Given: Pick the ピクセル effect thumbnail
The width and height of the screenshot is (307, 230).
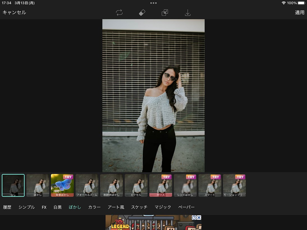Looking at the screenshot, I should point(136,185).
